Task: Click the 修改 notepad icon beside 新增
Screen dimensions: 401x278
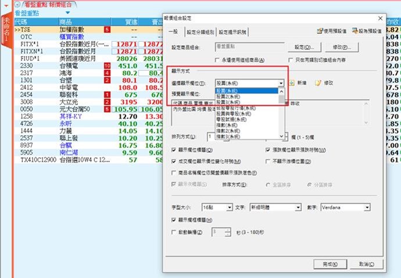Action: point(318,83)
